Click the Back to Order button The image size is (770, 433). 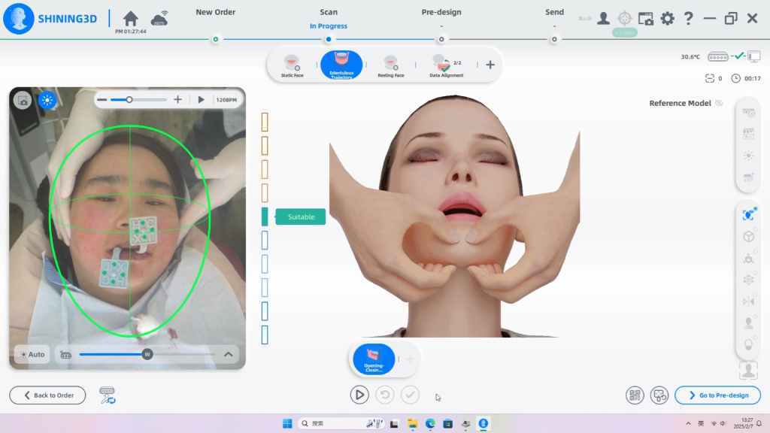(47, 395)
